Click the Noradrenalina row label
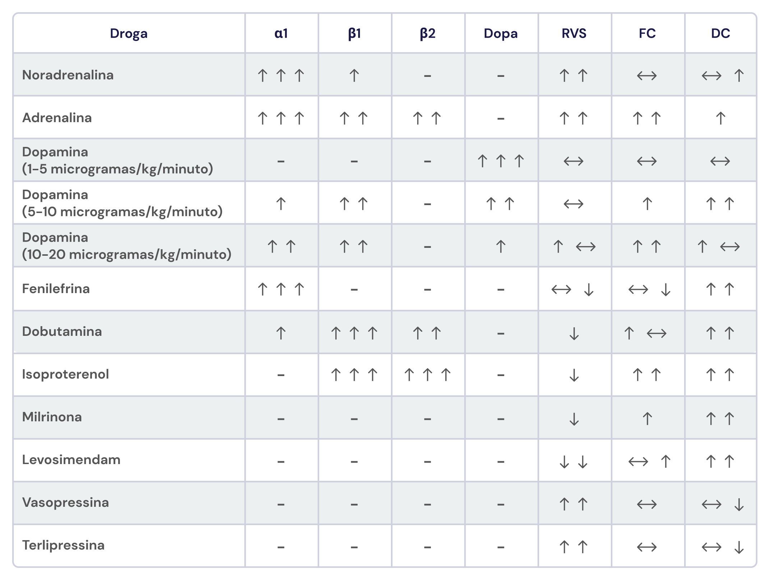This screenshot has height=579, width=770. point(68,75)
